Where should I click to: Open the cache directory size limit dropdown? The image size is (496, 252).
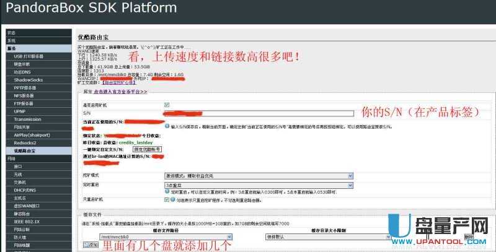[328, 237]
